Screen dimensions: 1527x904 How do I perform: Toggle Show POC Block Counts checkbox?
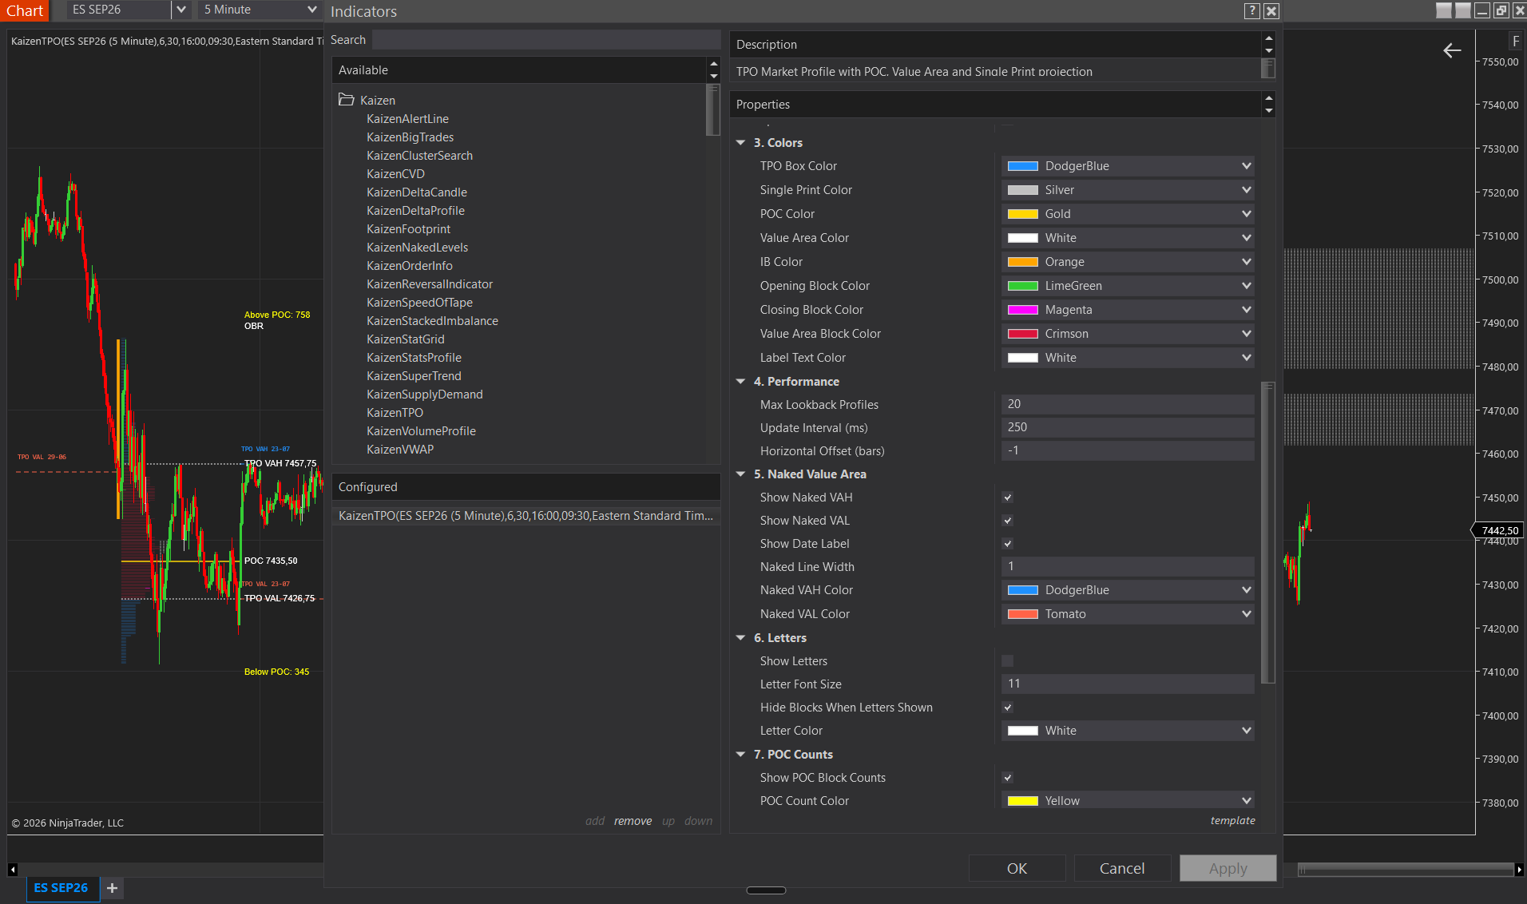tap(1008, 778)
